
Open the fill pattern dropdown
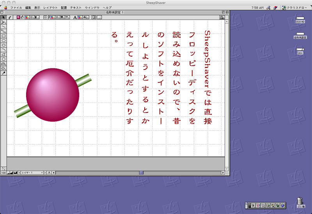[32, 17]
